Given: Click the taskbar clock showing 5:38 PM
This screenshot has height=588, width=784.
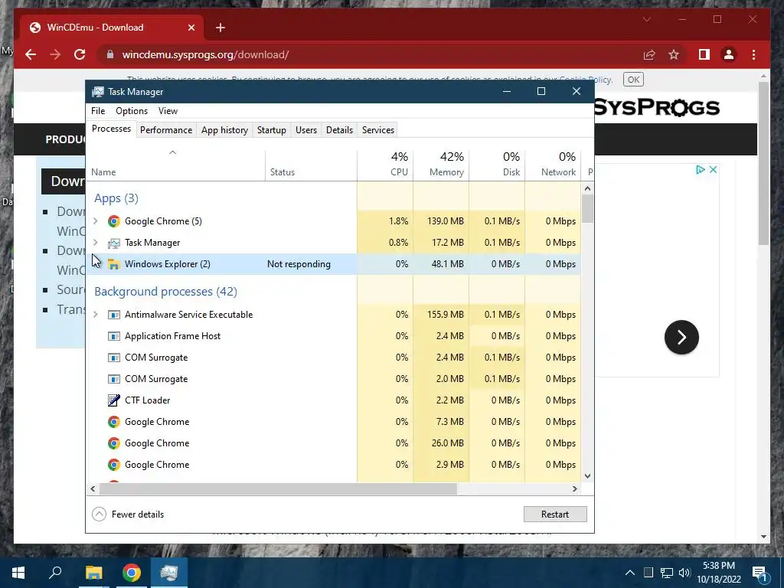Looking at the screenshot, I should (x=719, y=573).
